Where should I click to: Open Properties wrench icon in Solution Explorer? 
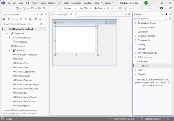35,19
